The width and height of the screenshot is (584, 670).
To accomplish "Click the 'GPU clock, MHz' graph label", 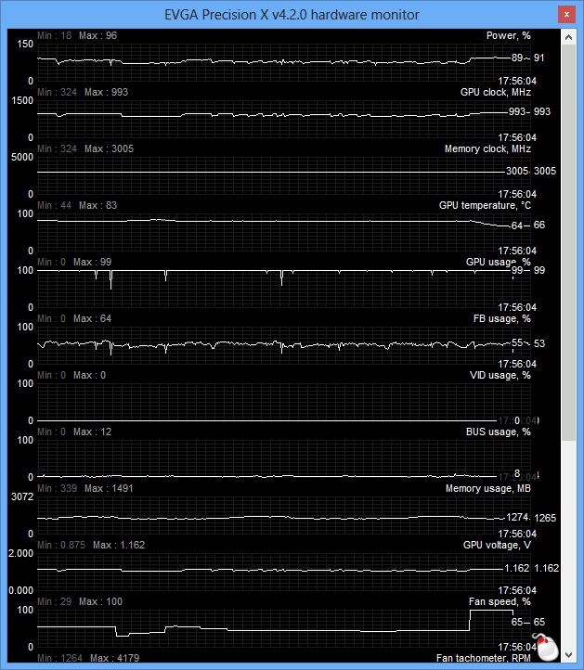I will (x=496, y=92).
